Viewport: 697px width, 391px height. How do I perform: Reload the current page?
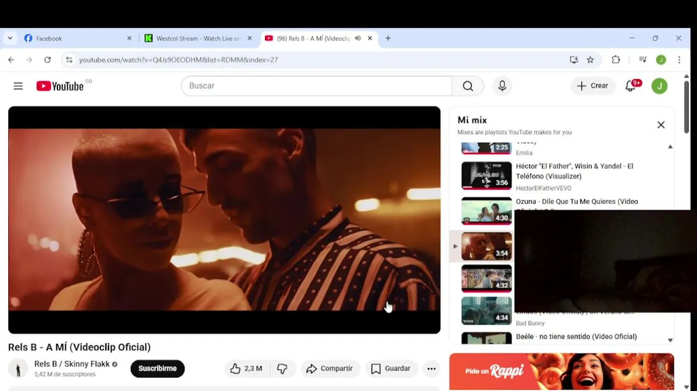tap(47, 60)
